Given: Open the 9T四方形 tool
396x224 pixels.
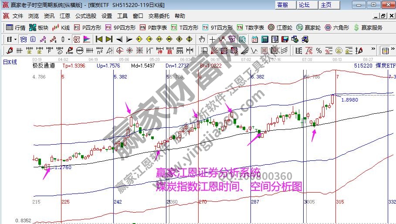Looking at the screenshot, I should point(217,27).
